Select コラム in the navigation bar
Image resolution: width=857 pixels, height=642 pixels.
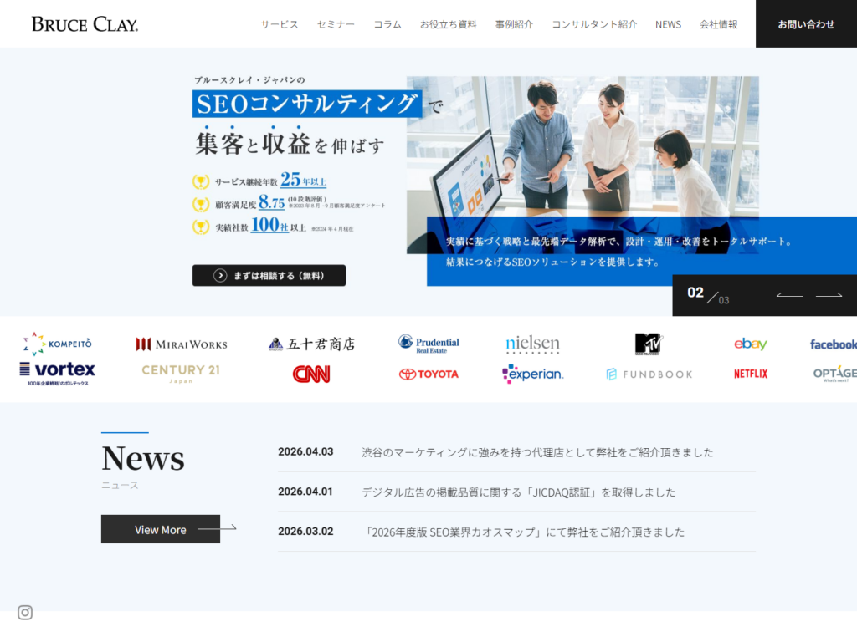387,24
